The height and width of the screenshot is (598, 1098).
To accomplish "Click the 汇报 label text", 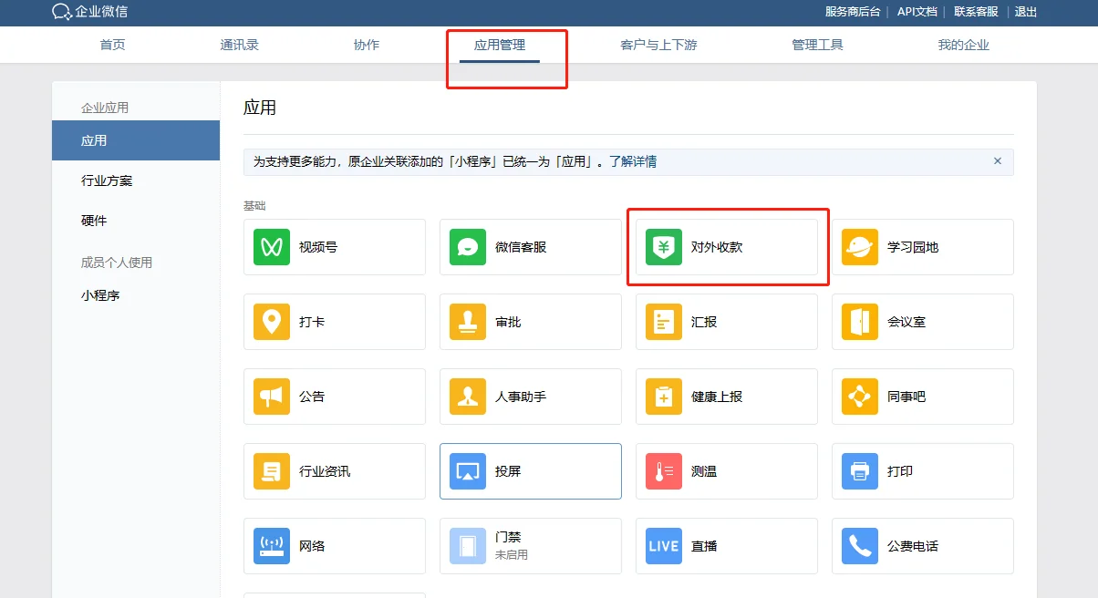I will [x=704, y=322].
